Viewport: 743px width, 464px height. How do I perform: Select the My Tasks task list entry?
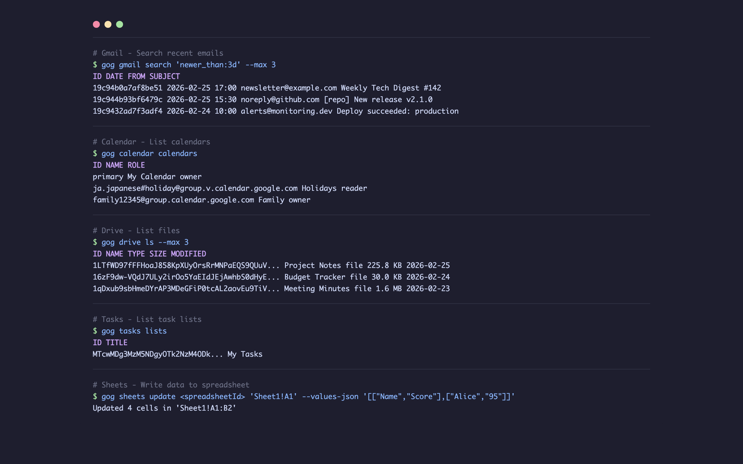coord(177,354)
